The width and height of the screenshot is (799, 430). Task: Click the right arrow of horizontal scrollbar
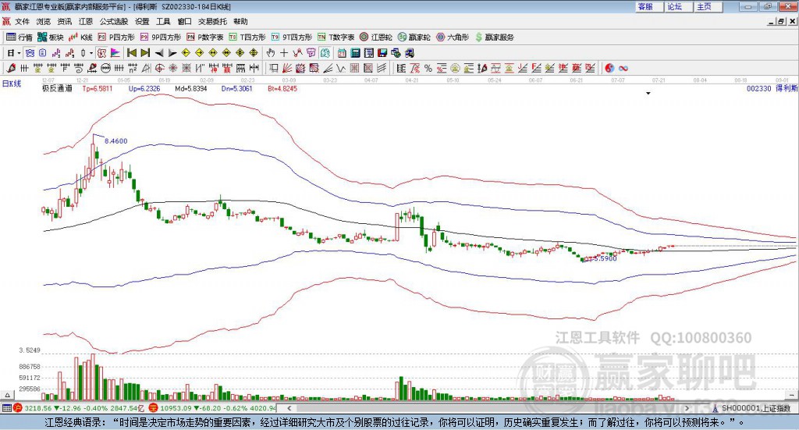point(687,408)
